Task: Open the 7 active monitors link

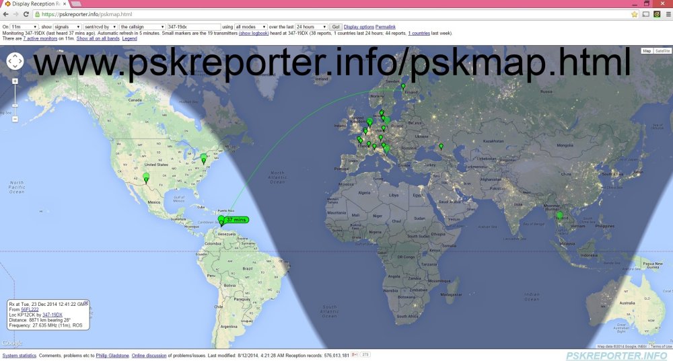Action: [x=40, y=38]
